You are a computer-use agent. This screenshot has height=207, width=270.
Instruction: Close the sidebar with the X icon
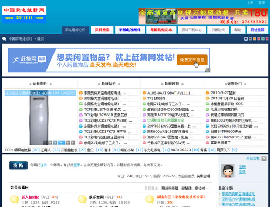(264, 158)
